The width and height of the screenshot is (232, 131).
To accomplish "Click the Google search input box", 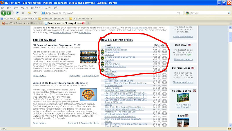I will point(209,13).
